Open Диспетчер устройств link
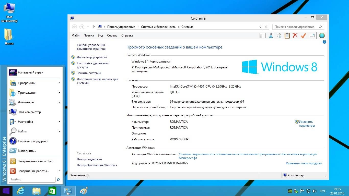Screen dimensions: 349x196 point(92,57)
